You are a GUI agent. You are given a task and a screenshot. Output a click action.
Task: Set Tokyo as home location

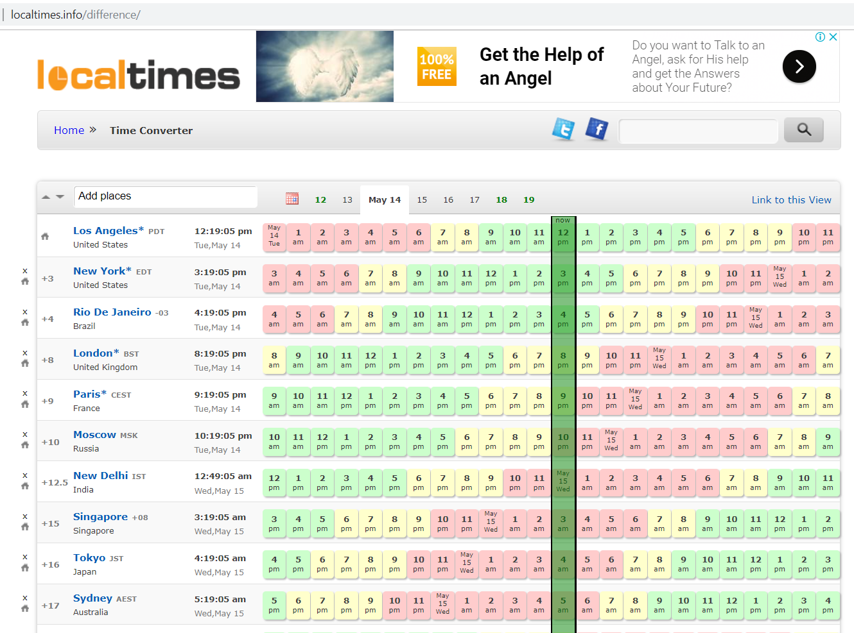(24, 569)
